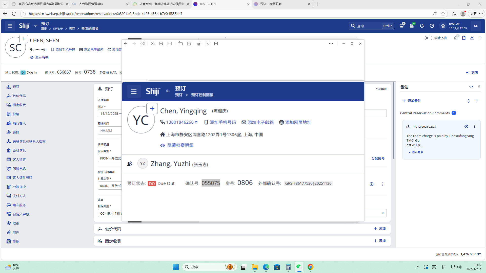Open the thumbnail grid view icon

click(142, 43)
